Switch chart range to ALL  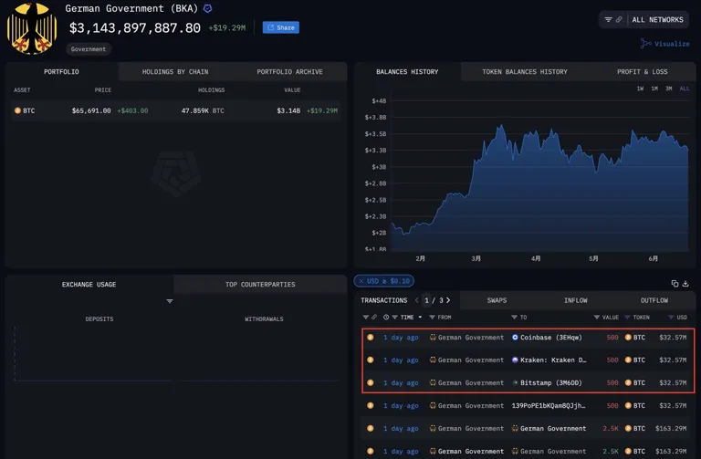pos(684,89)
